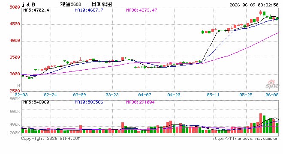Click the 4000 price axis label
The height and width of the screenshot is (154, 283).
coord(15,41)
